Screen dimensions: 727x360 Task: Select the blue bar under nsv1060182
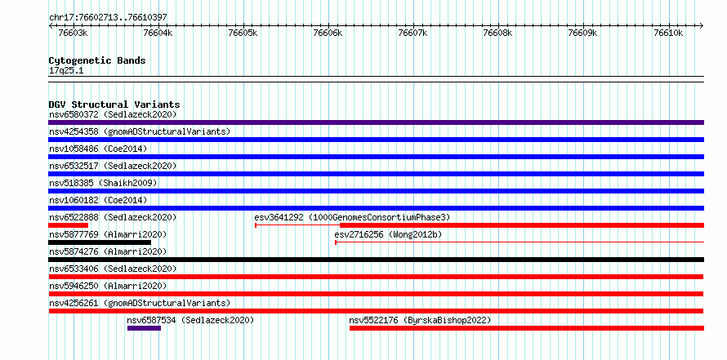(376, 208)
